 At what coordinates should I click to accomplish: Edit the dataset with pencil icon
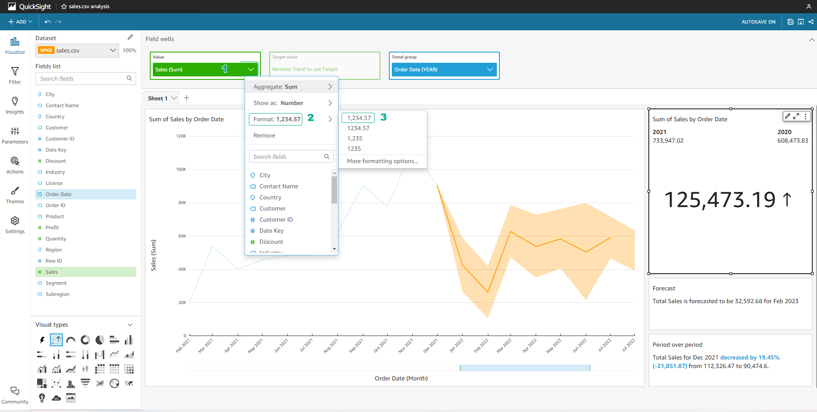[130, 38]
